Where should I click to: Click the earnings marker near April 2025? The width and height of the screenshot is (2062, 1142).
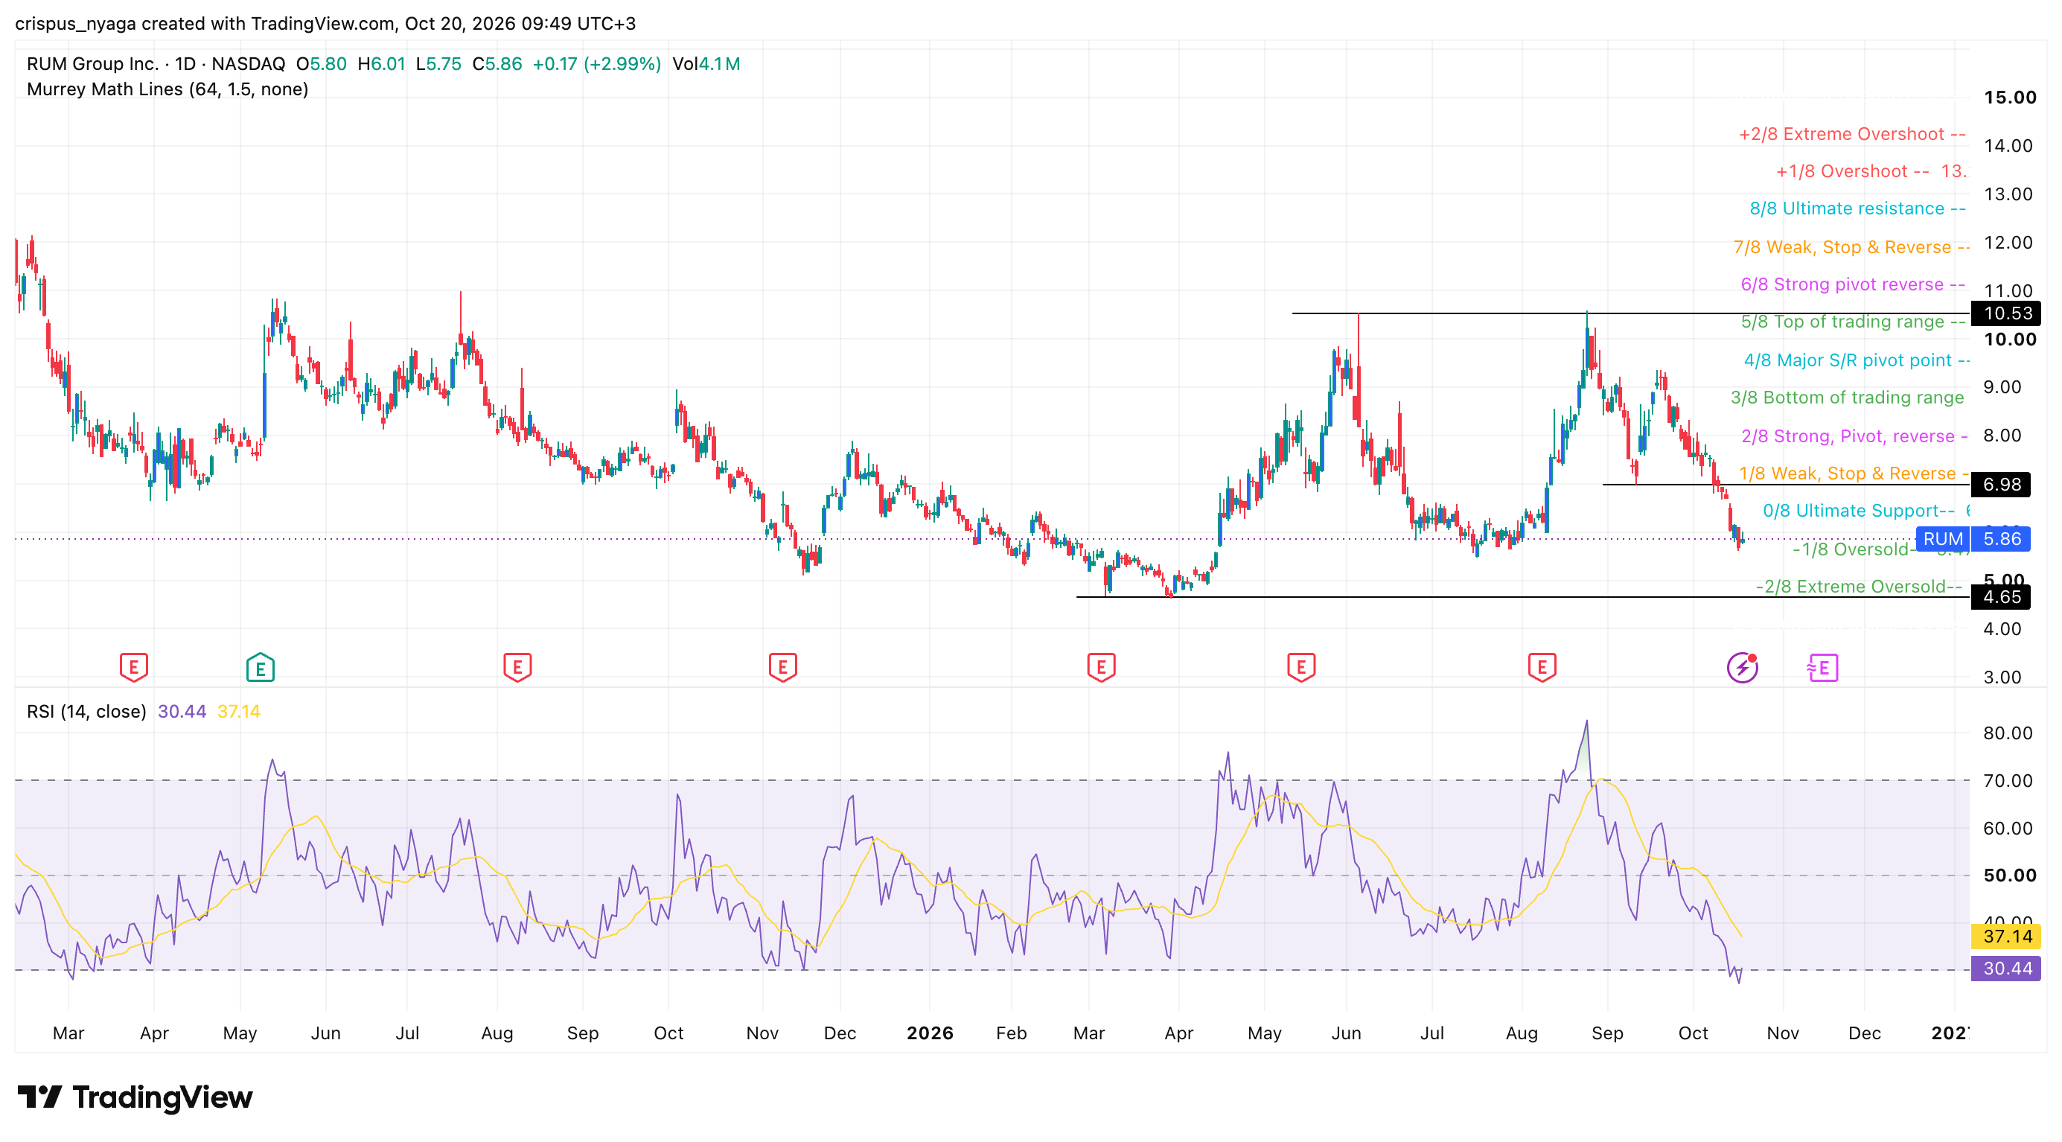134,666
